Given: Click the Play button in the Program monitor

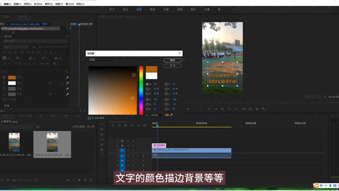Looking at the screenshot, I should coord(222,109).
